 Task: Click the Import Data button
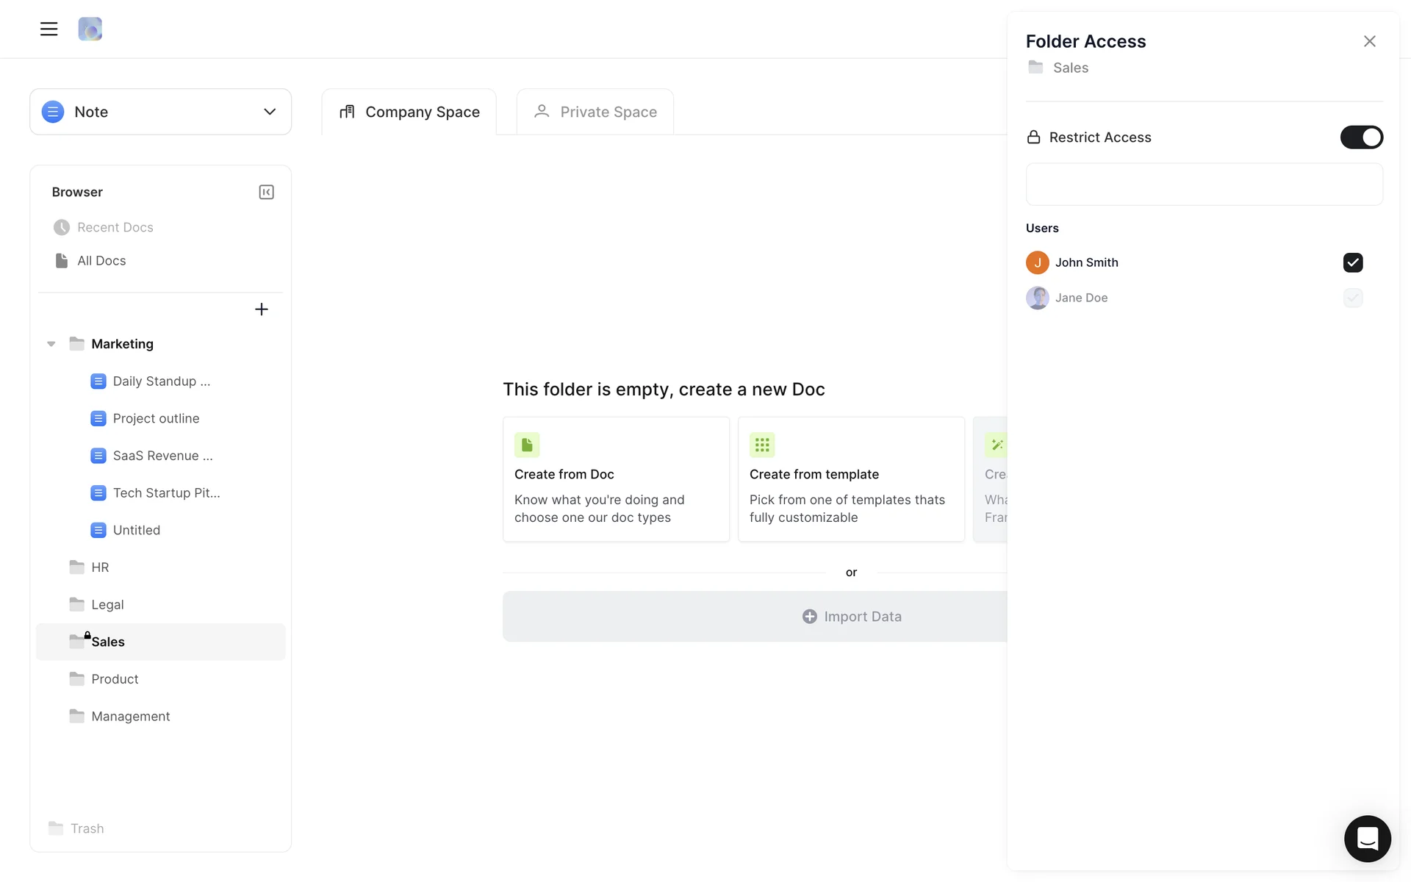pos(851,617)
